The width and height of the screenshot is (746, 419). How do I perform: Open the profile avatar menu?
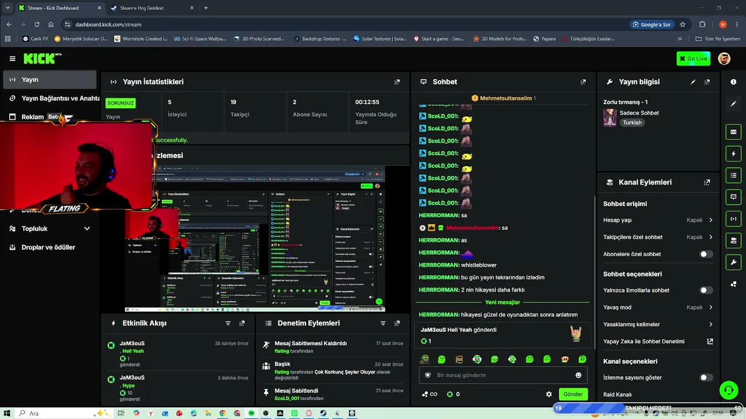[724, 59]
